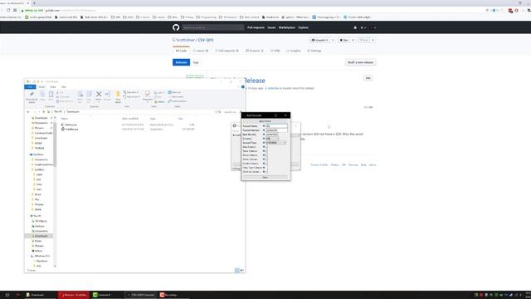The height and width of the screenshot is (299, 531).
Task: Select the Tags button beside Releases
Action: (x=196, y=62)
